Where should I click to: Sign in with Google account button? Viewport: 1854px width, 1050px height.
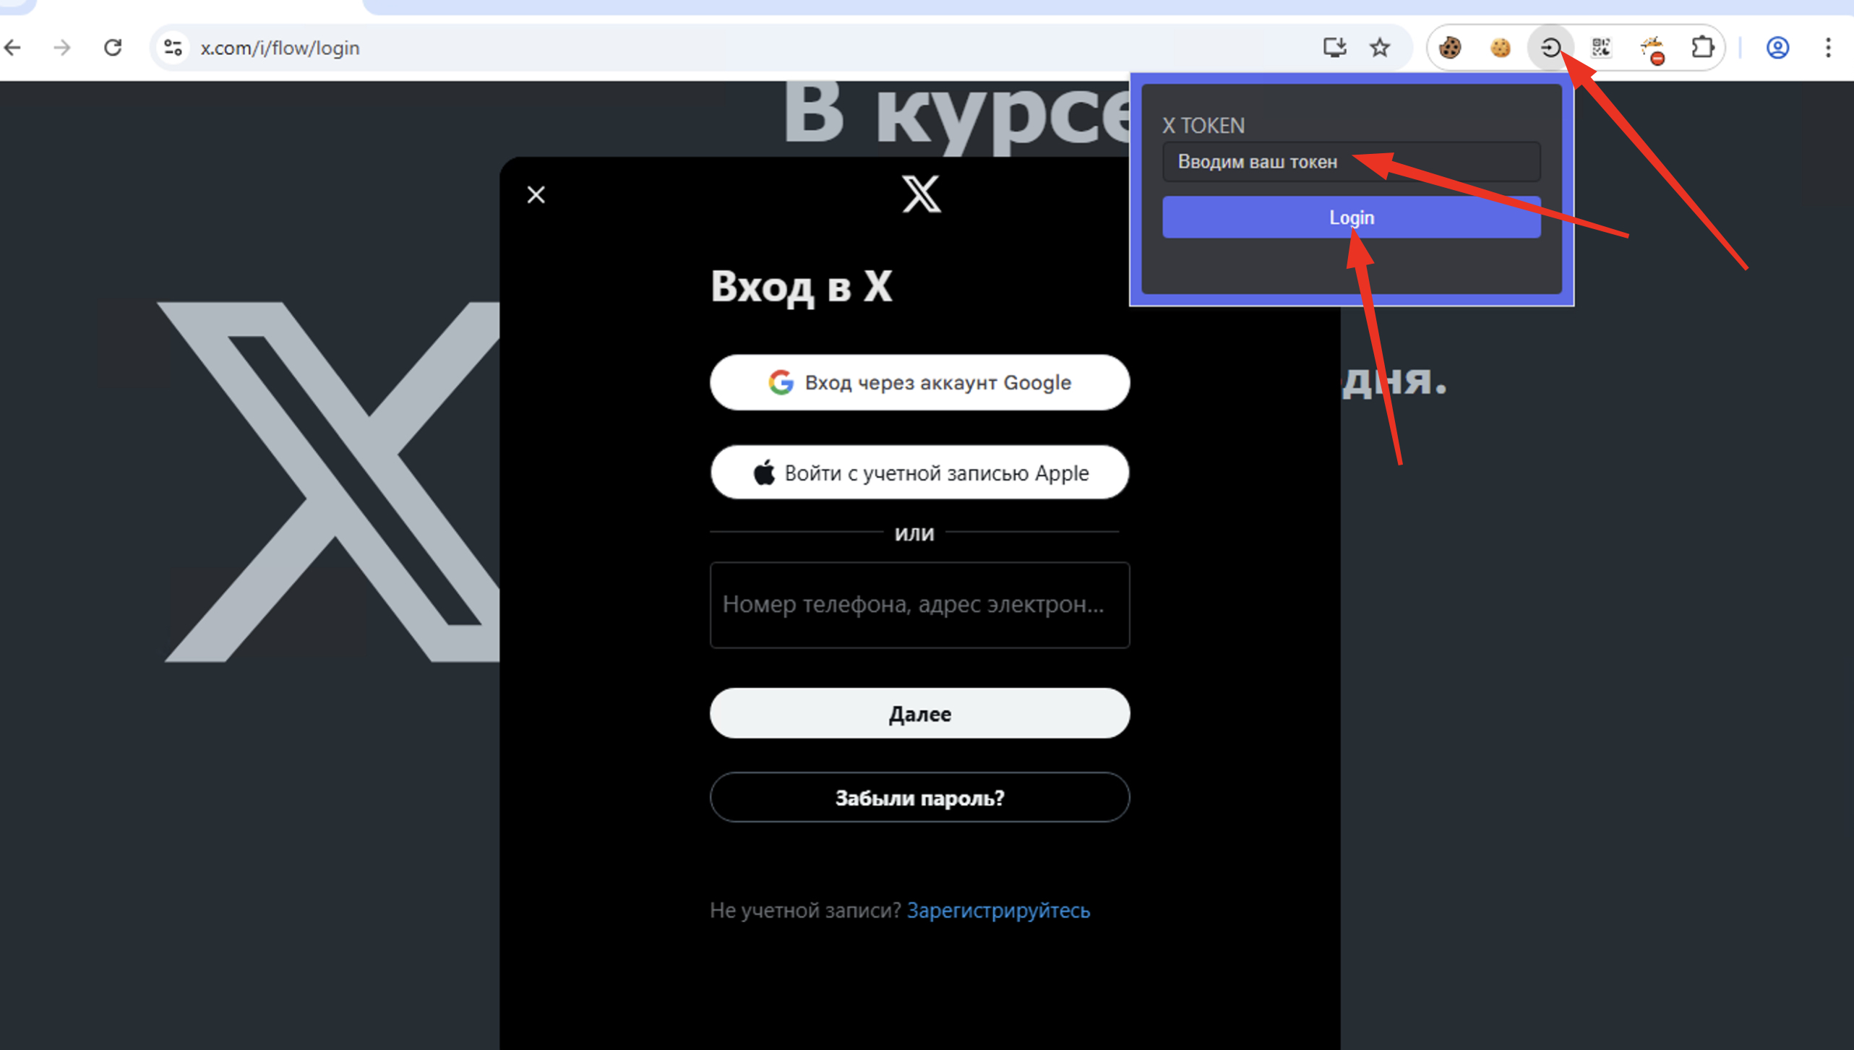tap(919, 382)
